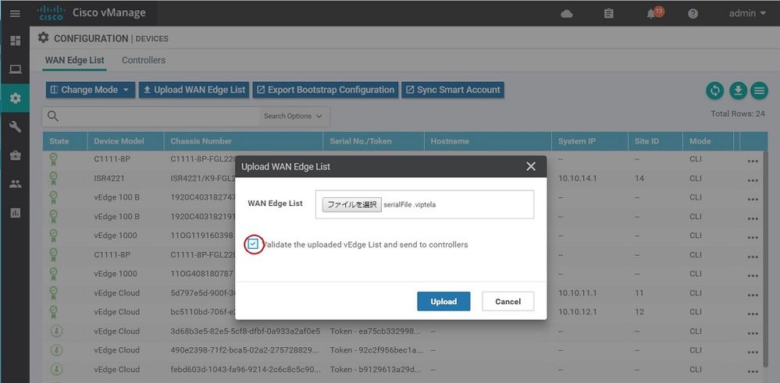Click the search input field

pos(159,116)
